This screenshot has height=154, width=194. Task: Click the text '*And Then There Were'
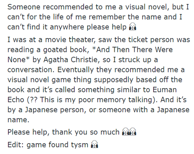(132, 50)
